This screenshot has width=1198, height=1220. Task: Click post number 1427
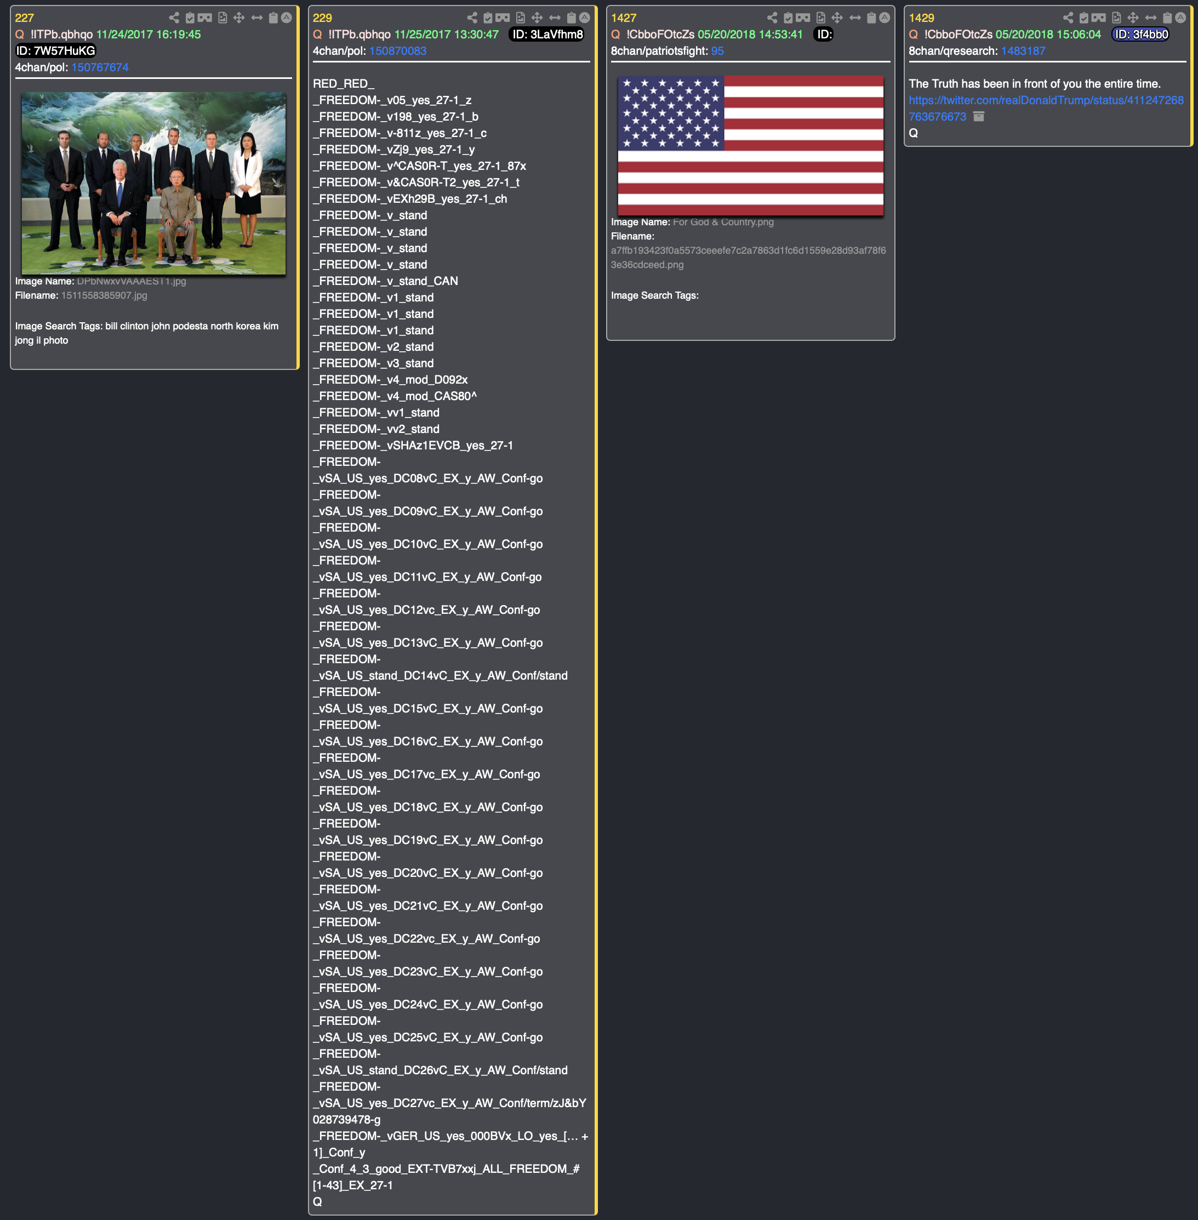tap(624, 18)
